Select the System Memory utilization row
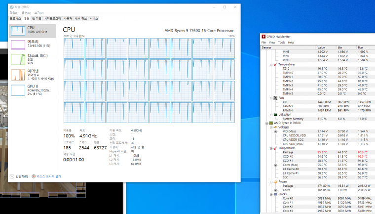 pyautogui.click(x=318, y=119)
